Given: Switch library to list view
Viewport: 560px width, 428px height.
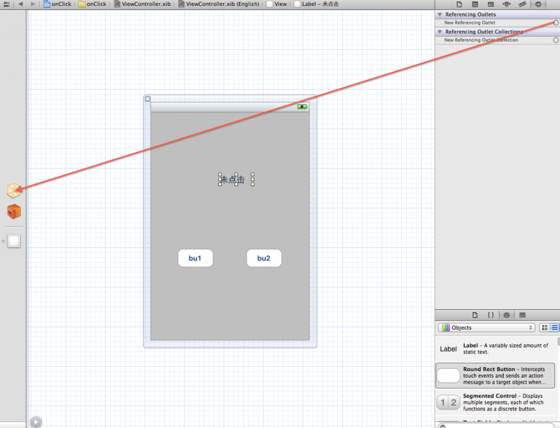Looking at the screenshot, I should click(555, 327).
